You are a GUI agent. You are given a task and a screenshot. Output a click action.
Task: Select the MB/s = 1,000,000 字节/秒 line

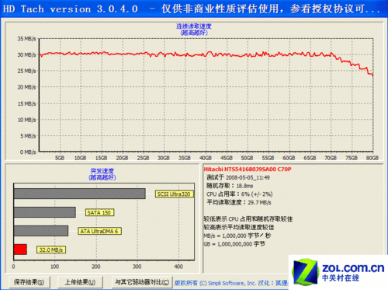pos(237,236)
